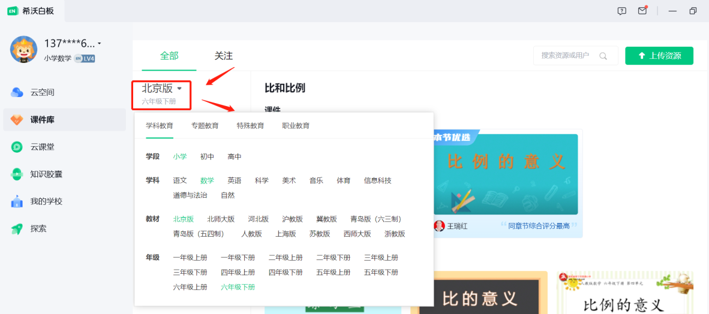This screenshot has height=314, width=709.
Task: Switch to the 专题教育 tab
Action: coord(205,126)
